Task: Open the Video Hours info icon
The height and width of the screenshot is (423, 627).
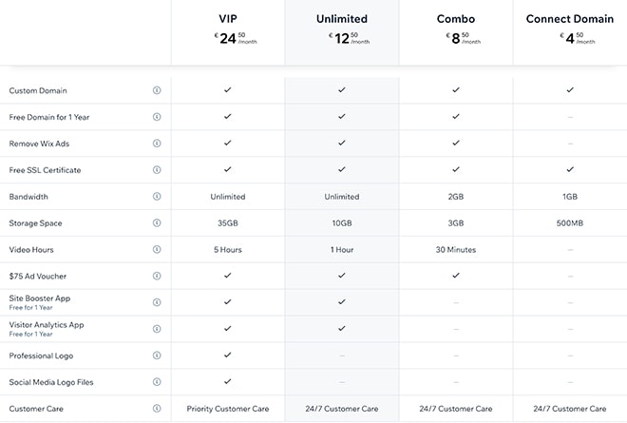Action: [x=157, y=250]
